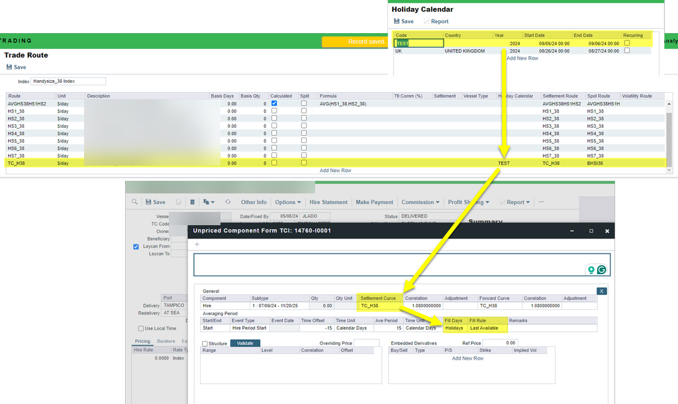
Task: Click Add New Row under Trade Route table
Action: tap(335, 170)
